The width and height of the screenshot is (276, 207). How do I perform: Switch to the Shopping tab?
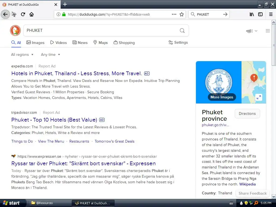124,43
